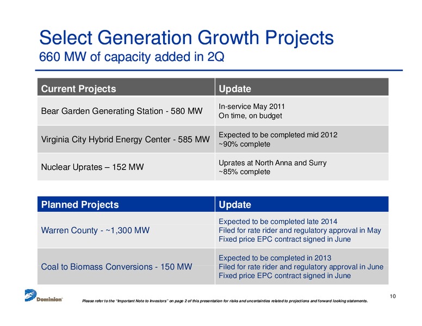The image size is (422, 326).
Task: Click the "Planned Projects" table header
Action: coord(126,204)
